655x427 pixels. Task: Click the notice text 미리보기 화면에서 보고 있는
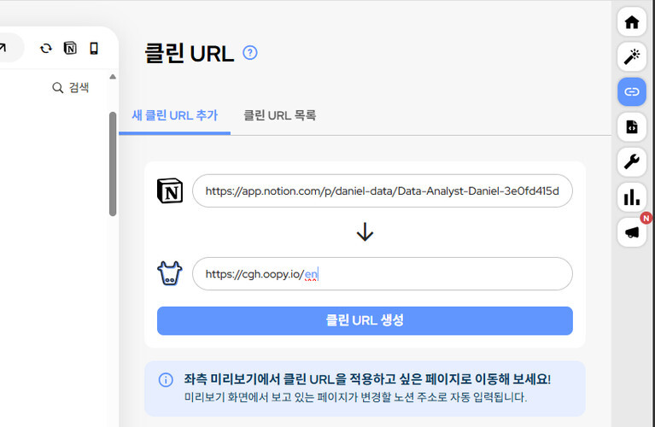pos(355,397)
